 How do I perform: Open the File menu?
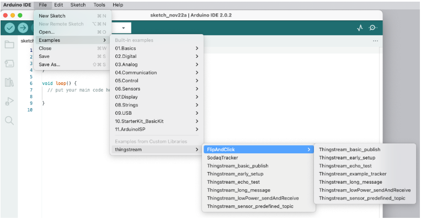tap(42, 5)
